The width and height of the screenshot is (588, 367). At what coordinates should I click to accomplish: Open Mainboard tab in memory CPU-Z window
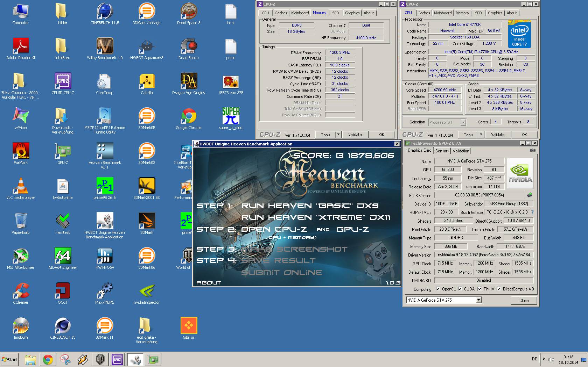[x=300, y=13]
